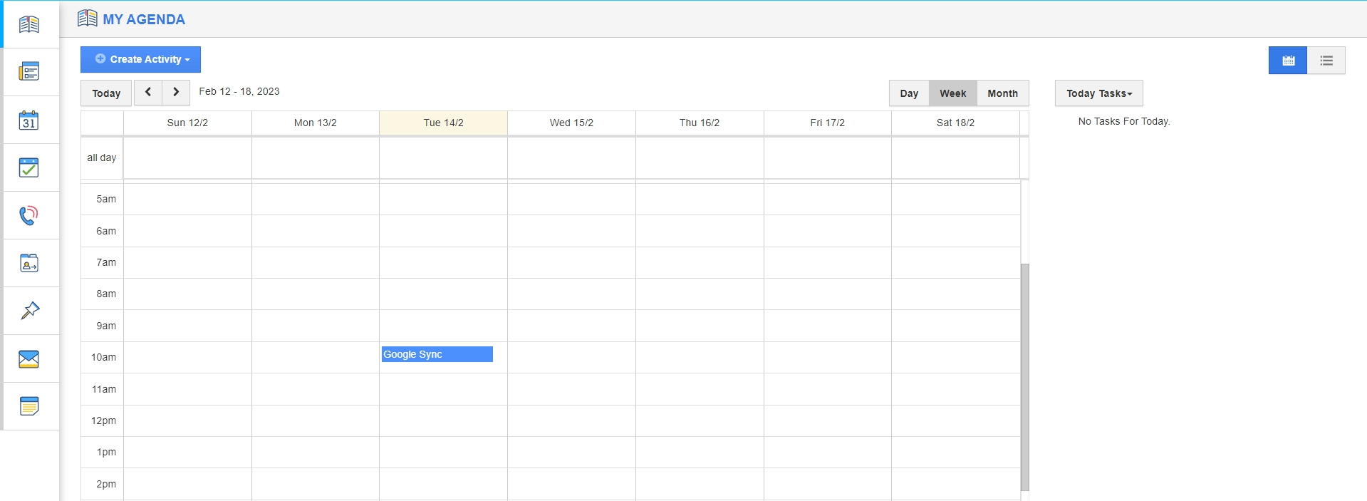1367x501 pixels.
Task: Open the tasks checkmark icon in sidebar
Action: point(29,167)
